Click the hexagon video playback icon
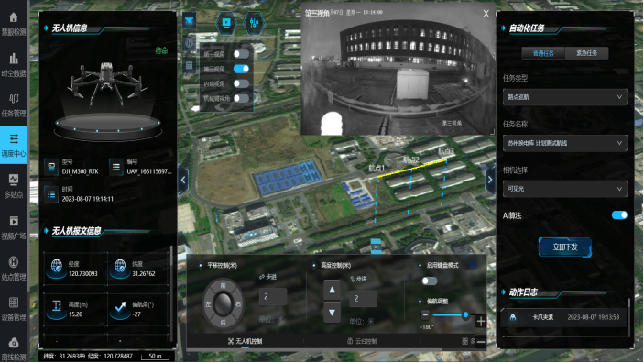The image size is (644, 363). 226,23
